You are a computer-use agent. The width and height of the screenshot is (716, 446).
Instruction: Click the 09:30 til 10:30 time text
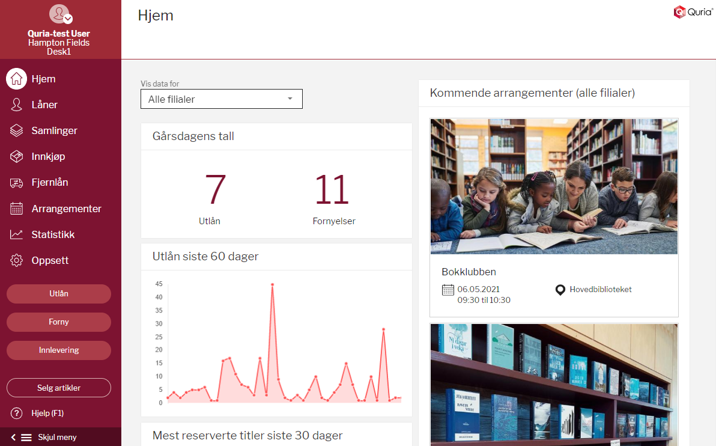484,300
